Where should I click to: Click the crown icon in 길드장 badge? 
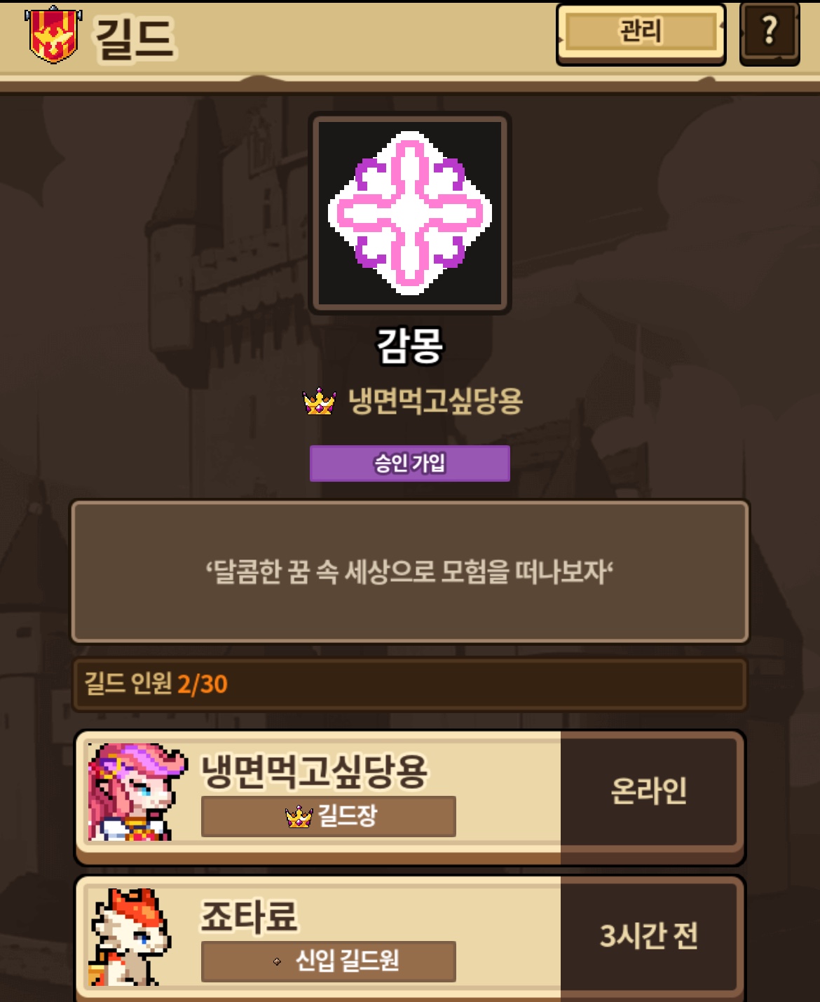pyautogui.click(x=299, y=817)
